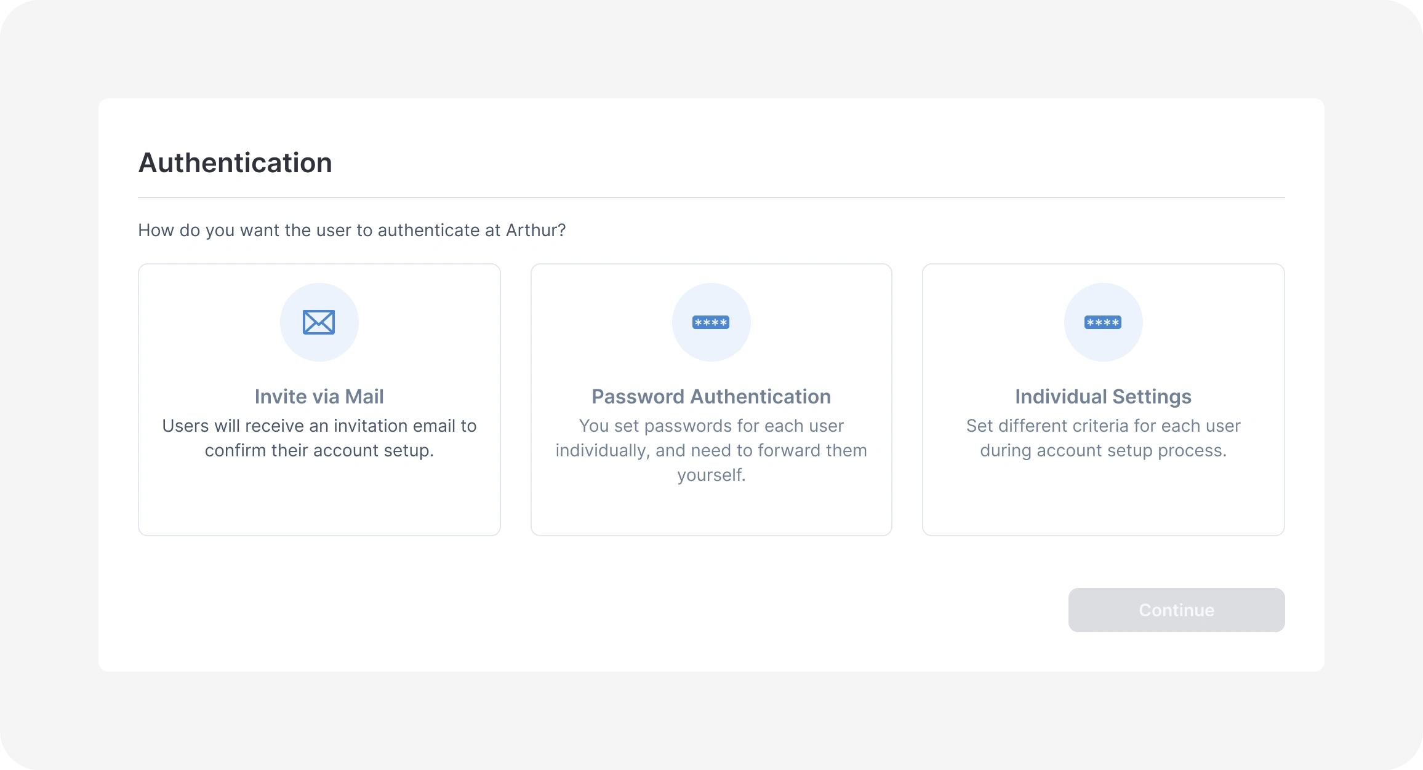Select the Invite via Mail option card
The width and height of the screenshot is (1423, 770).
[319, 400]
